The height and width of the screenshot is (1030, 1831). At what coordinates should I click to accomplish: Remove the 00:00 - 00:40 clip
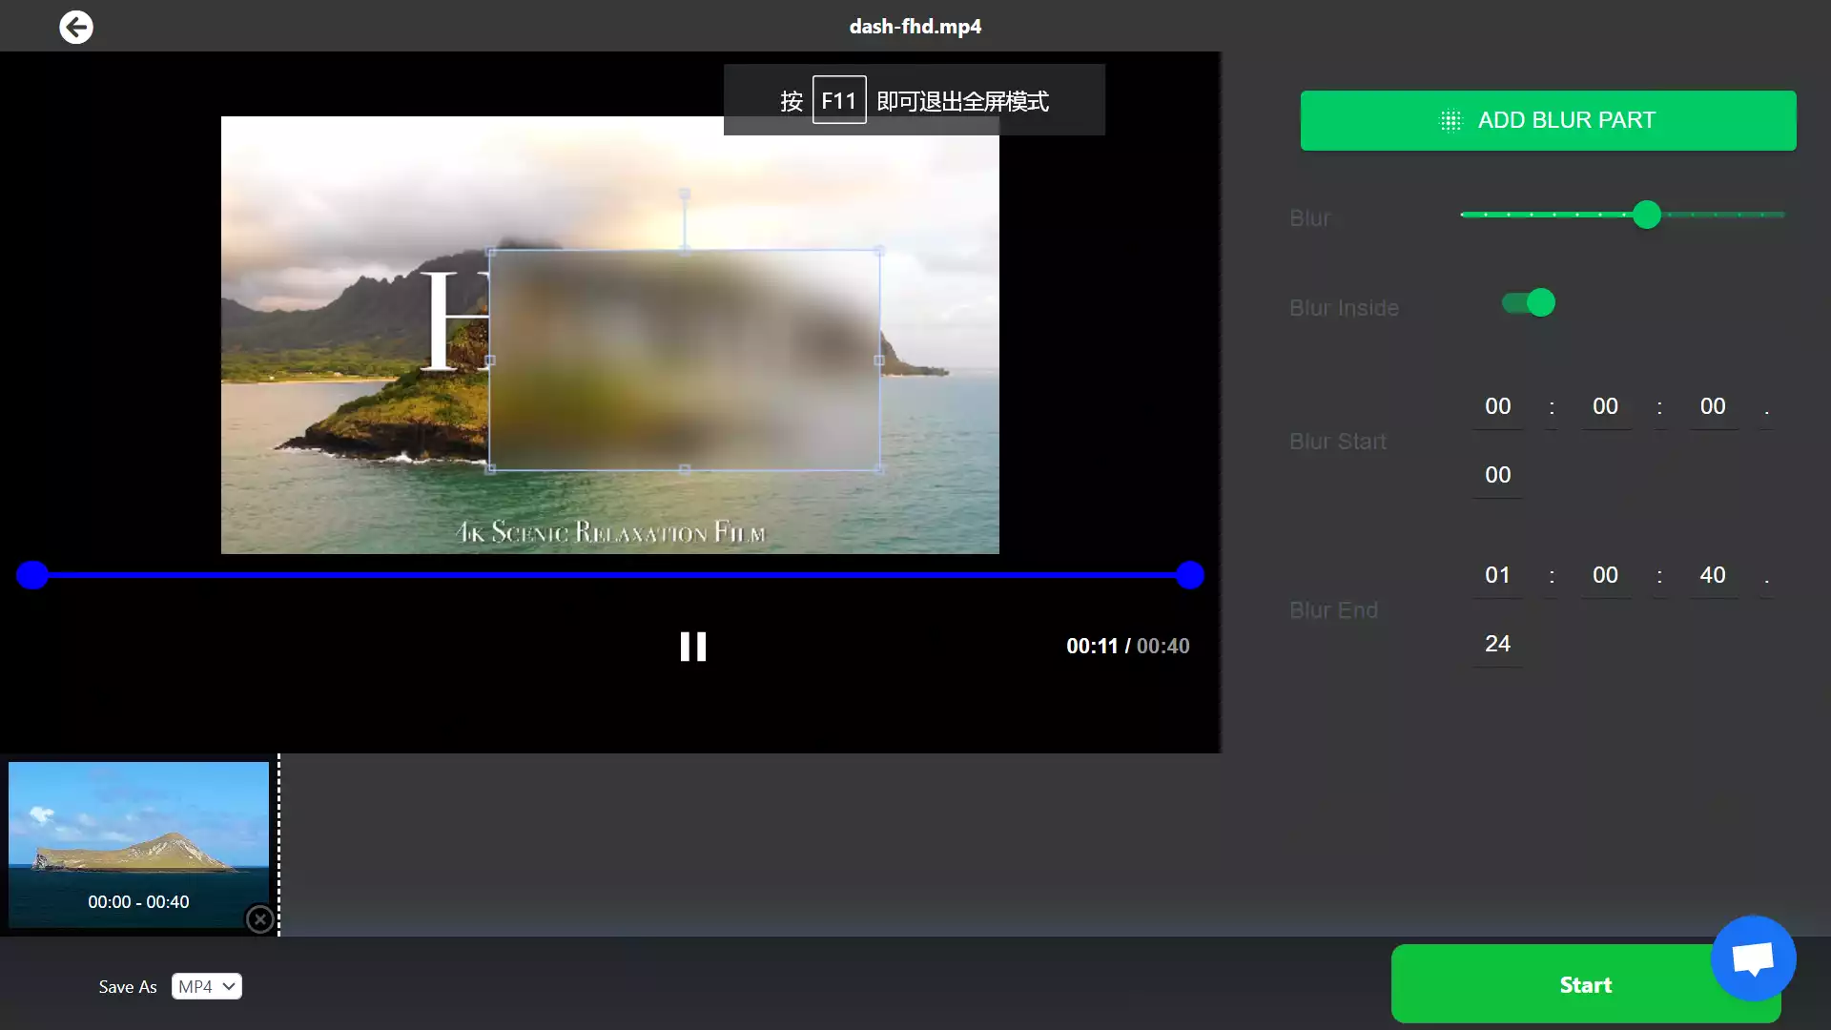tap(258, 918)
